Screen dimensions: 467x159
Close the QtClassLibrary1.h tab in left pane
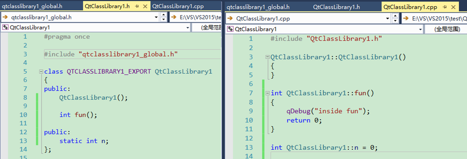click(x=145, y=6)
